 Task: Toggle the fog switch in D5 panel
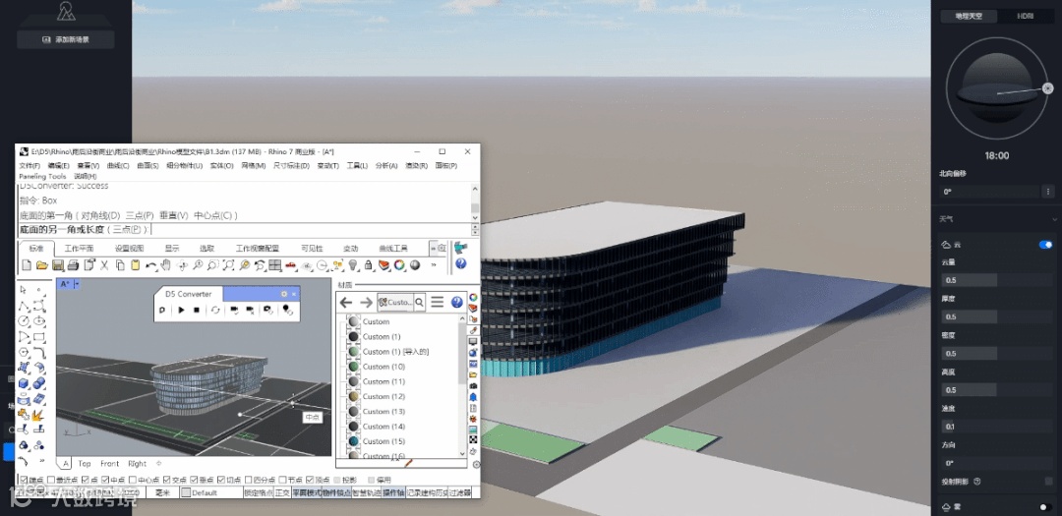click(x=1045, y=506)
